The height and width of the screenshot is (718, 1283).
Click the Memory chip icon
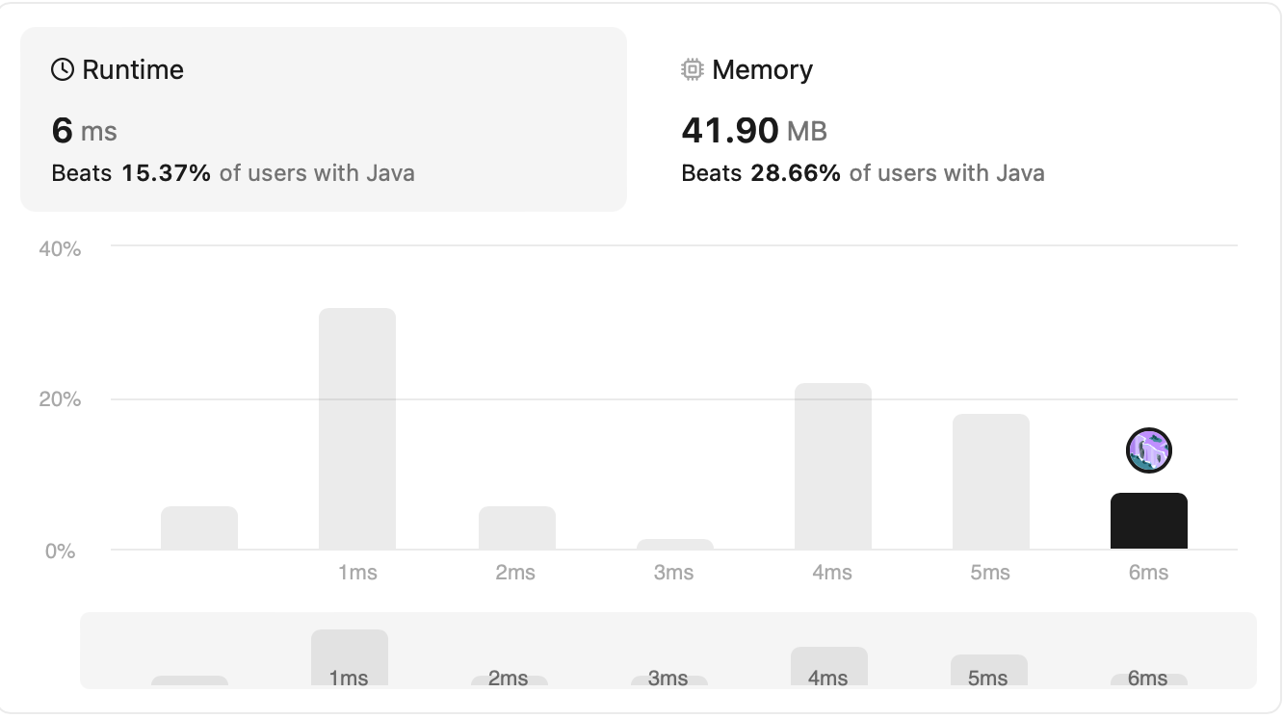[x=692, y=69]
